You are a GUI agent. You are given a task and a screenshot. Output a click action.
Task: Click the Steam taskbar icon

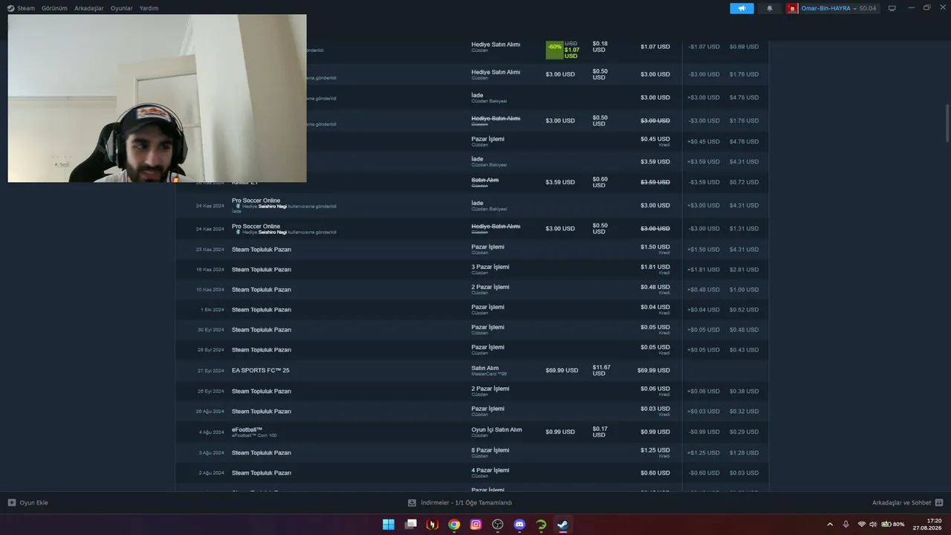(563, 525)
